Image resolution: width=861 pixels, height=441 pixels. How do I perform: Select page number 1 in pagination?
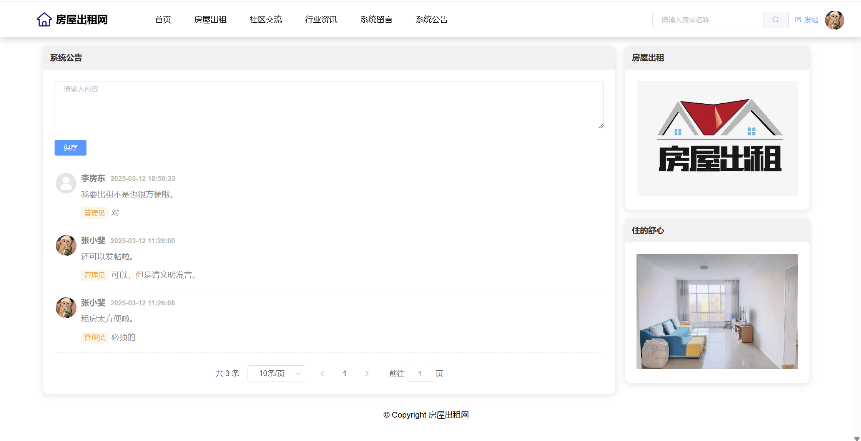coord(344,373)
